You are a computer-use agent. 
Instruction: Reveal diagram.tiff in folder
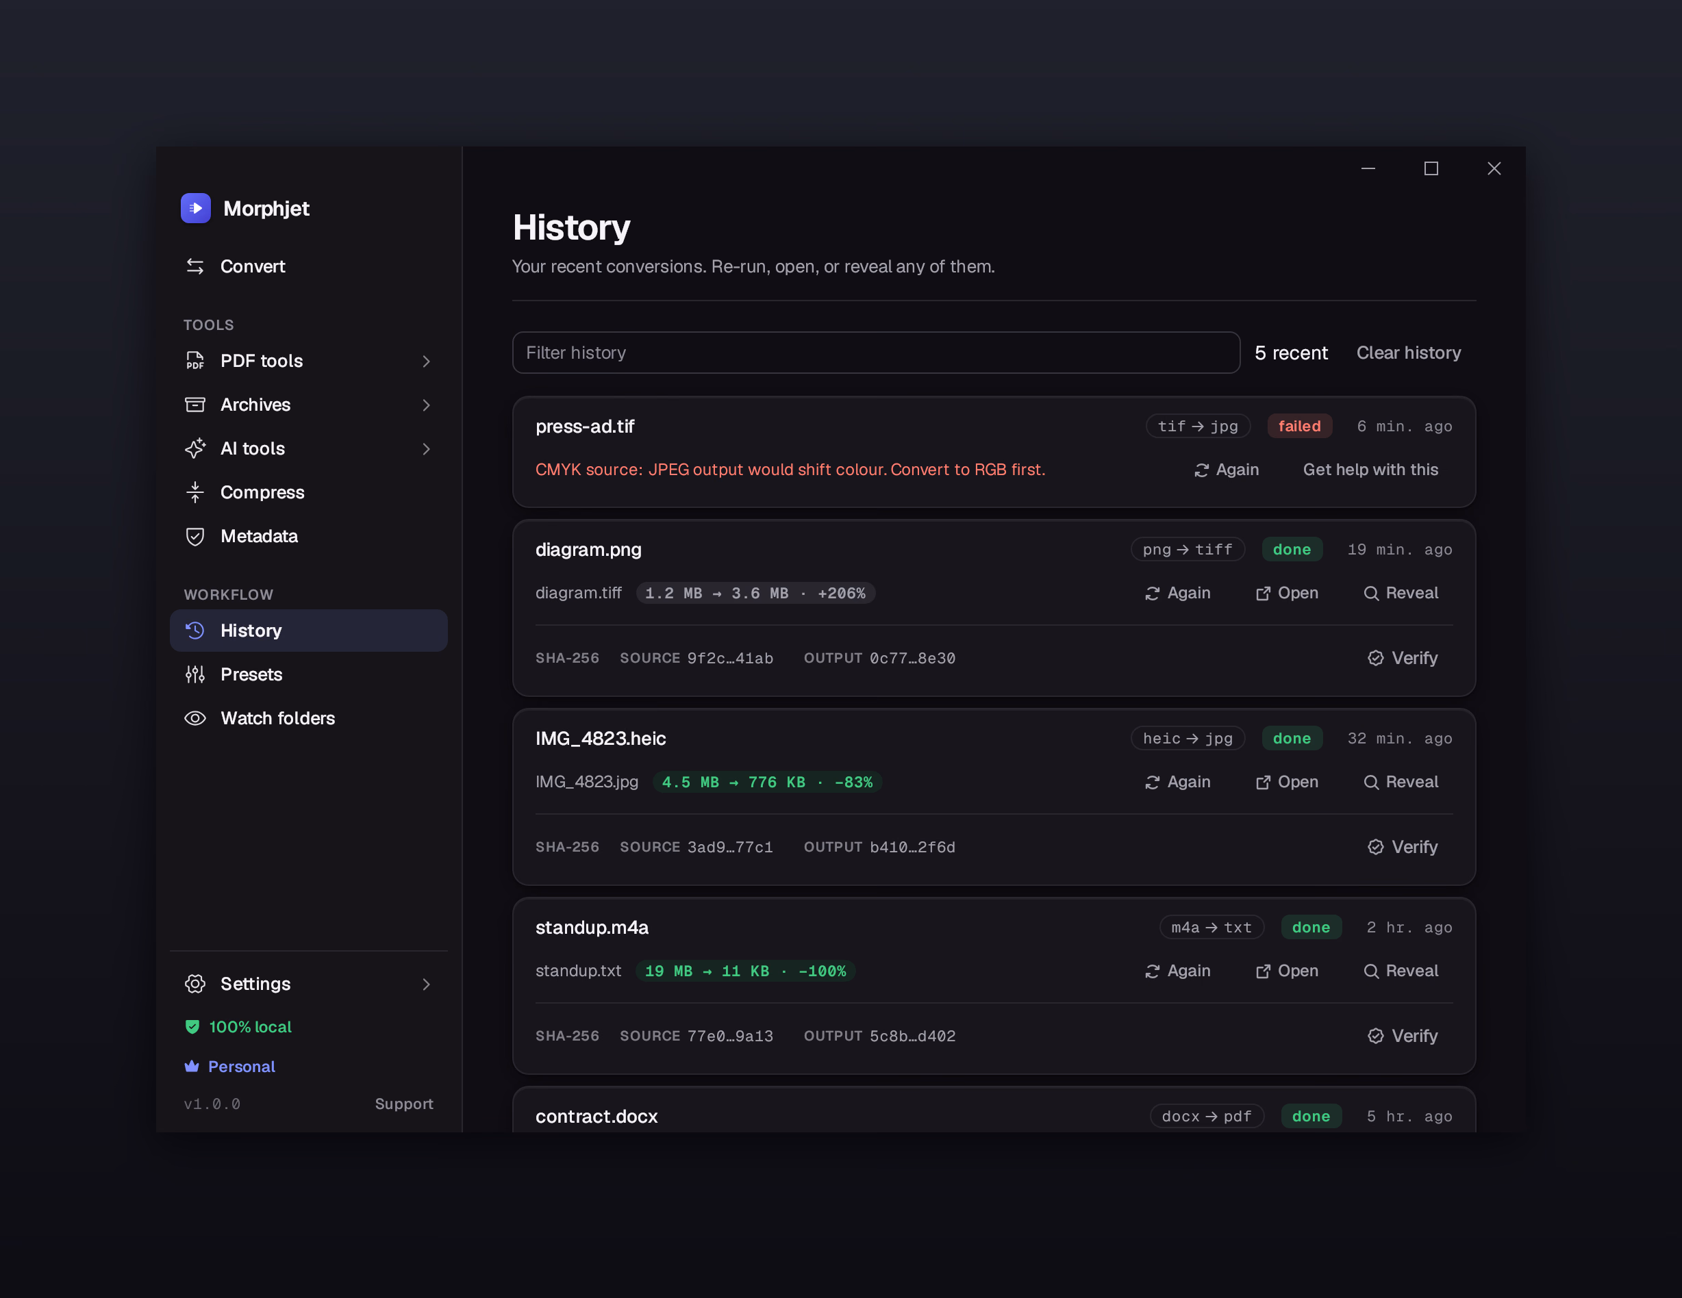click(1400, 593)
